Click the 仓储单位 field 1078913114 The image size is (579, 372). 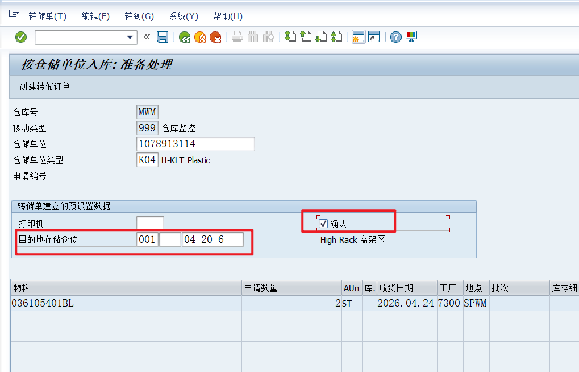195,144
